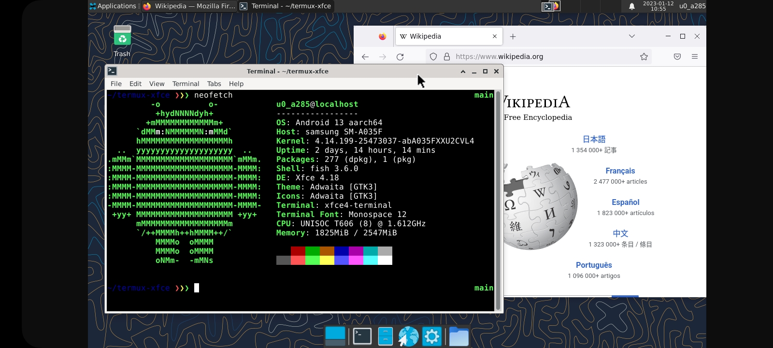Open the Português Wikipedia link
This screenshot has height=348, width=773.
[594, 265]
